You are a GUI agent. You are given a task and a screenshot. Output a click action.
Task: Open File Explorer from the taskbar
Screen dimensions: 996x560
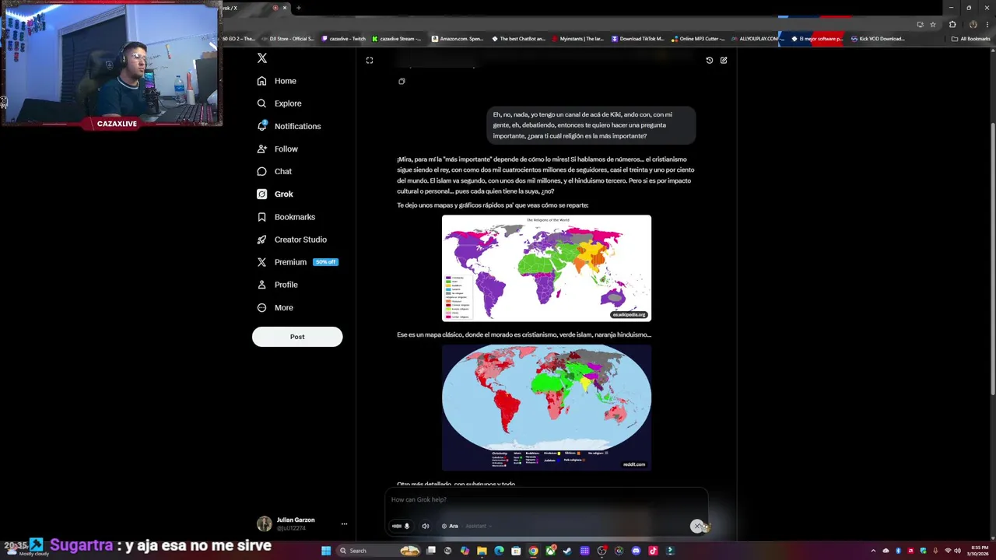(482, 551)
